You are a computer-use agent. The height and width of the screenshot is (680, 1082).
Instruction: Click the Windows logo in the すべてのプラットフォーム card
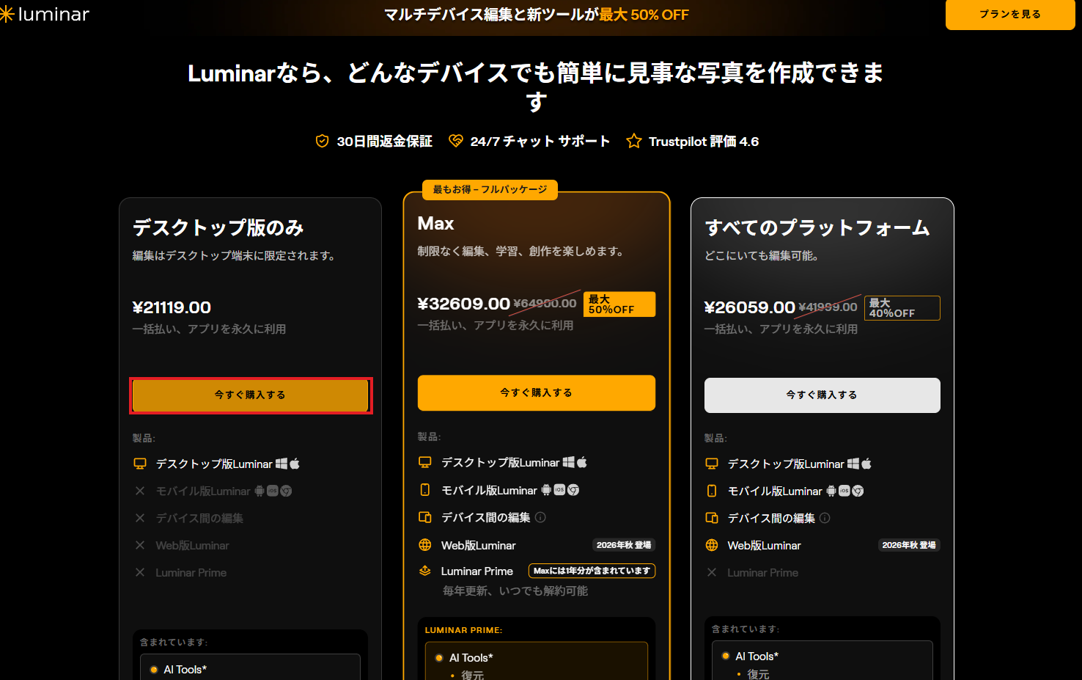tap(853, 464)
